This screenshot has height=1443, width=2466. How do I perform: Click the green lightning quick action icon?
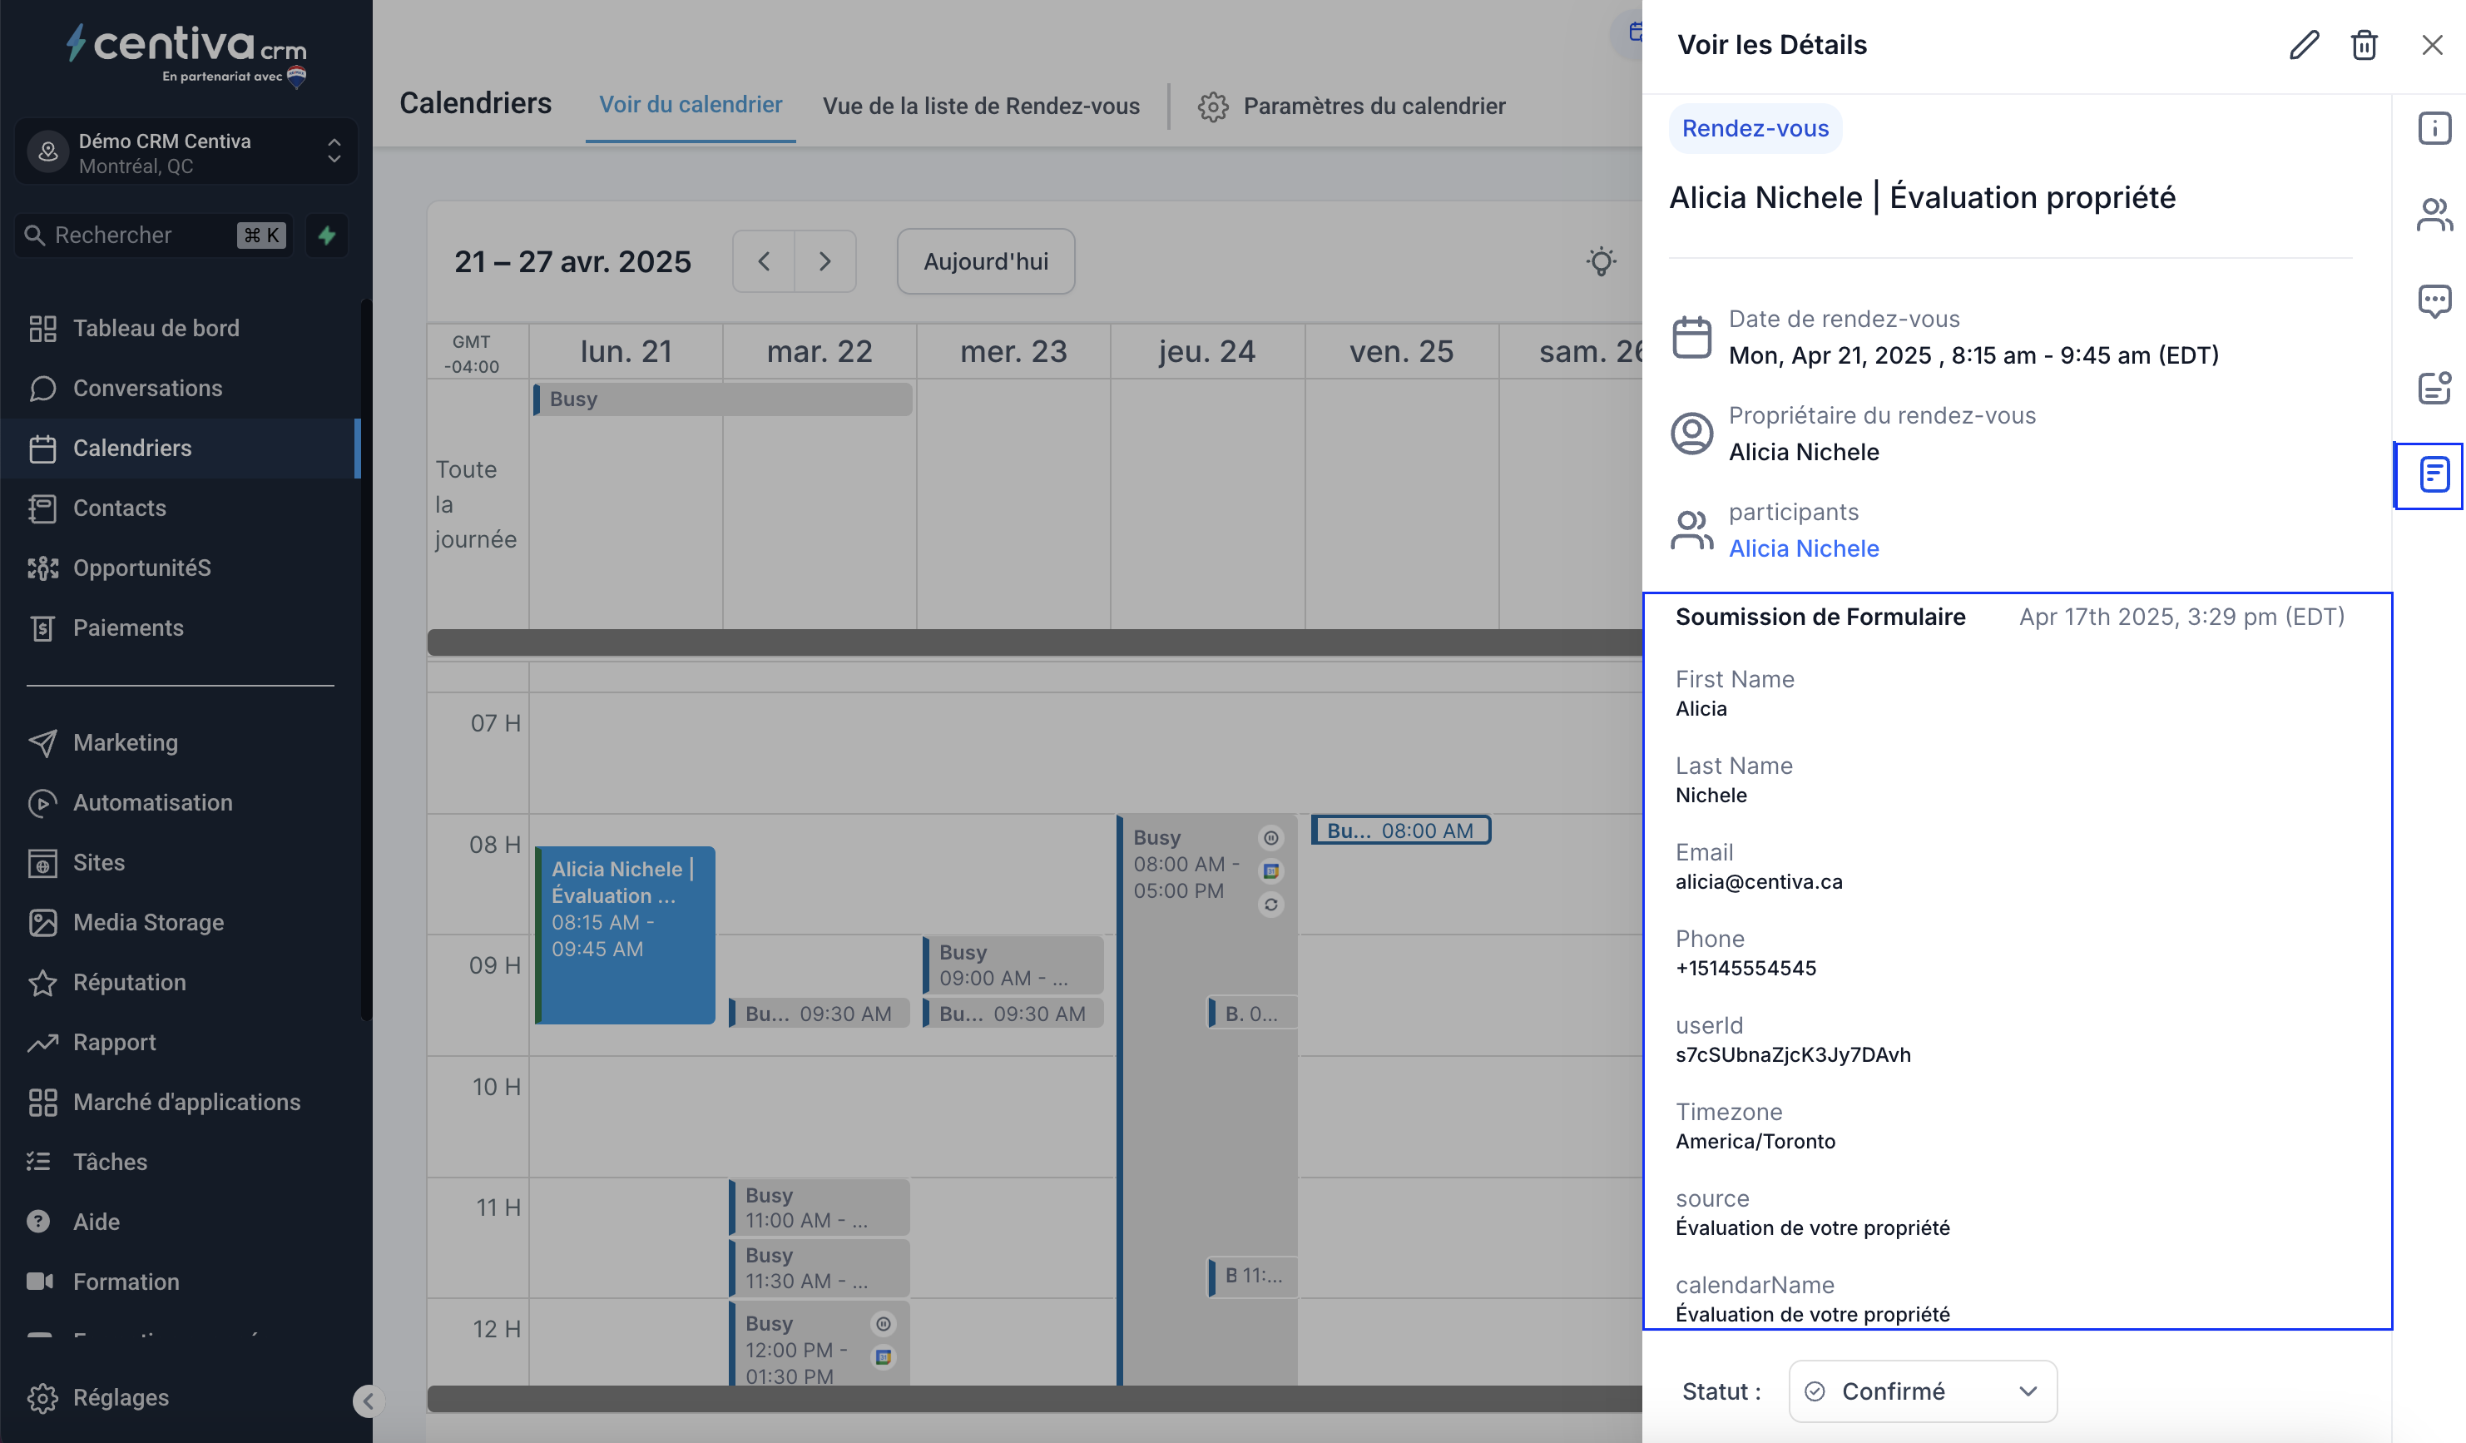click(327, 235)
